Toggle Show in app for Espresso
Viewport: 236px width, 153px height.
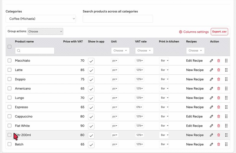(x=91, y=107)
